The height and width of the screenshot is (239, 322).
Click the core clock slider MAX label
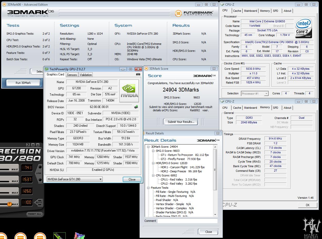pyautogui.click(x=15, y=170)
